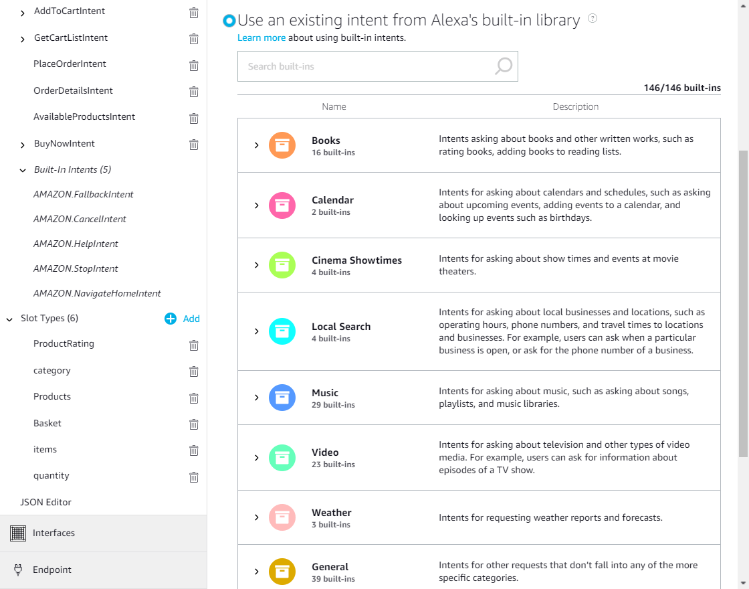Collapse the Built-In Intents group

(x=23, y=170)
